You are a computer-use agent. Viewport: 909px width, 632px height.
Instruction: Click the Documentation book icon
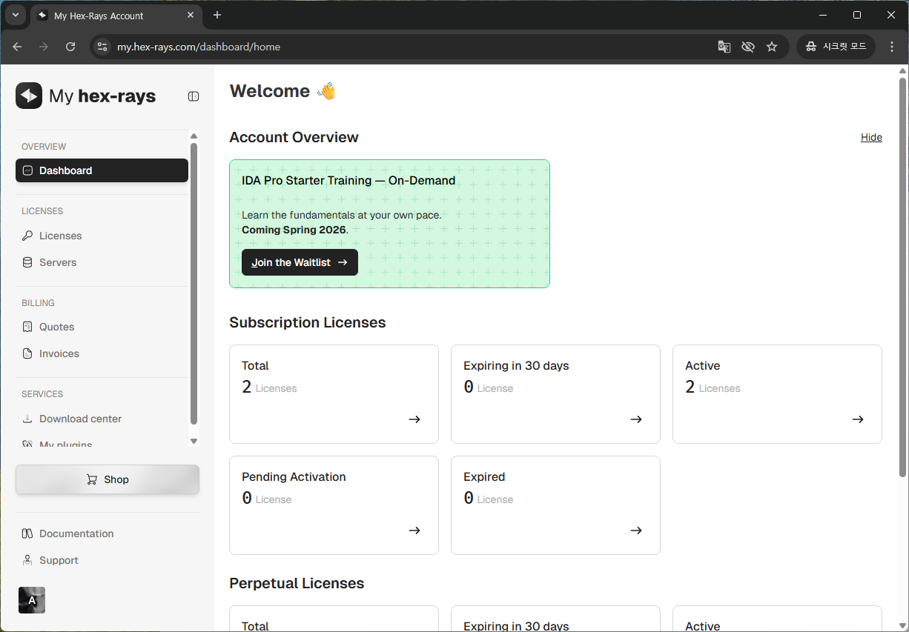[27, 533]
